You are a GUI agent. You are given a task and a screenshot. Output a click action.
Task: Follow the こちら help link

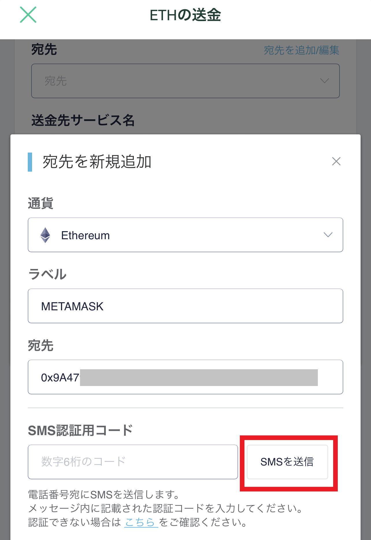[x=141, y=522]
